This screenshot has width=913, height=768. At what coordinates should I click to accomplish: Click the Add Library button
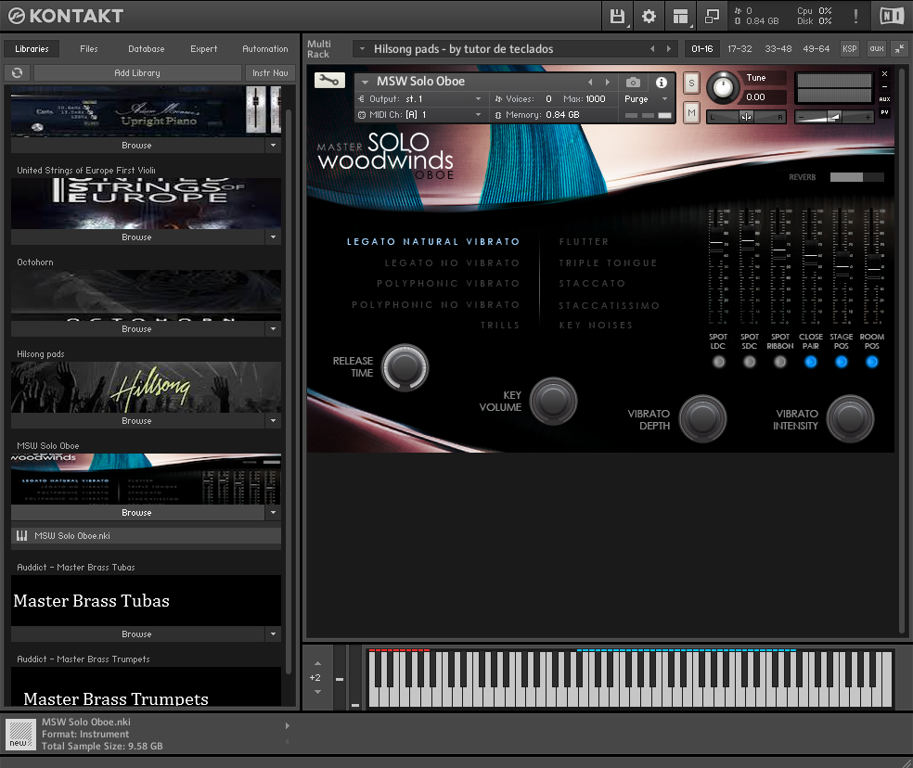point(137,72)
